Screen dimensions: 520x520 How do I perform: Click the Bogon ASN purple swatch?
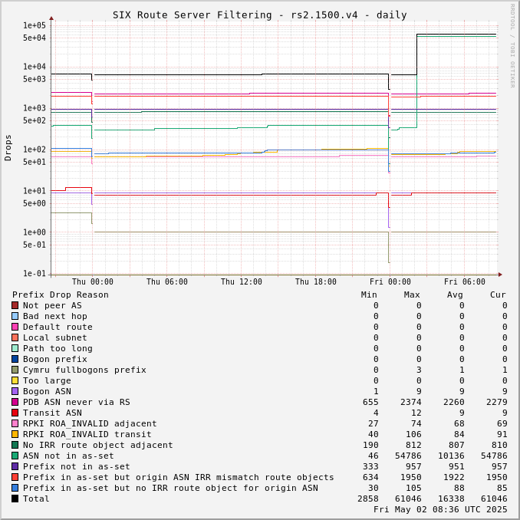point(15,391)
